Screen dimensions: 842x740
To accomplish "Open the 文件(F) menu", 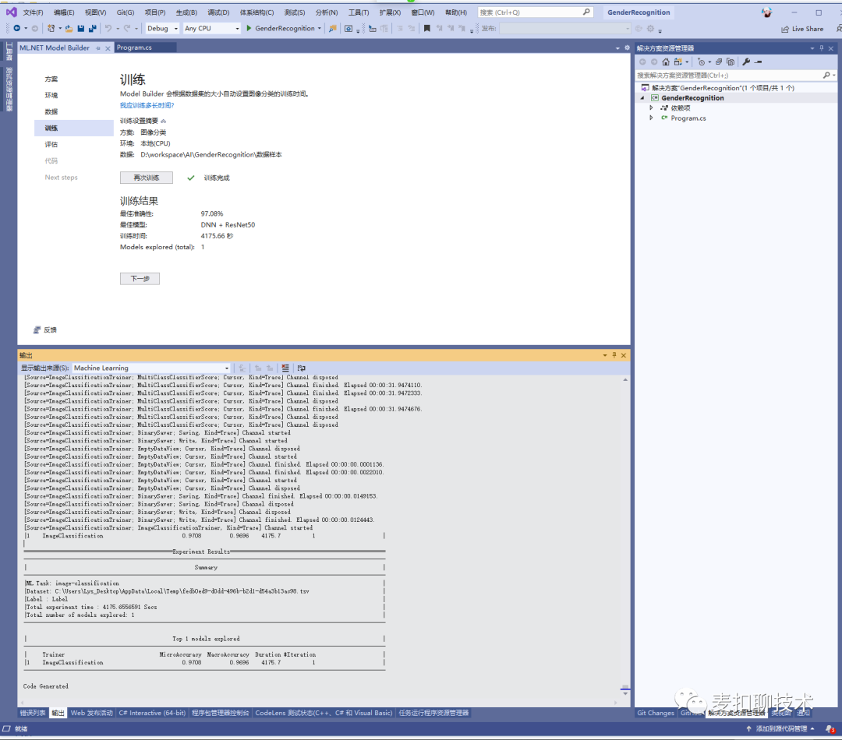I will [34, 12].
